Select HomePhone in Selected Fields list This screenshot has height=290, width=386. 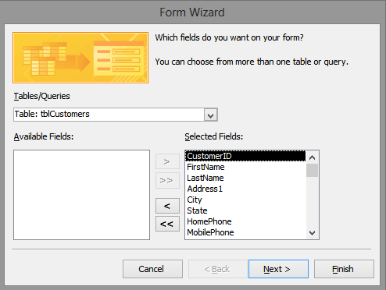[245, 221]
